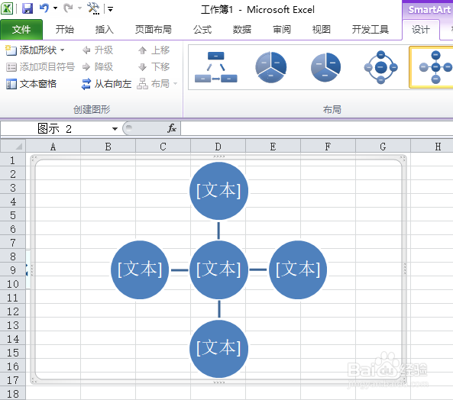Select row 12 header
The image size is (453, 400).
tap(13, 311)
